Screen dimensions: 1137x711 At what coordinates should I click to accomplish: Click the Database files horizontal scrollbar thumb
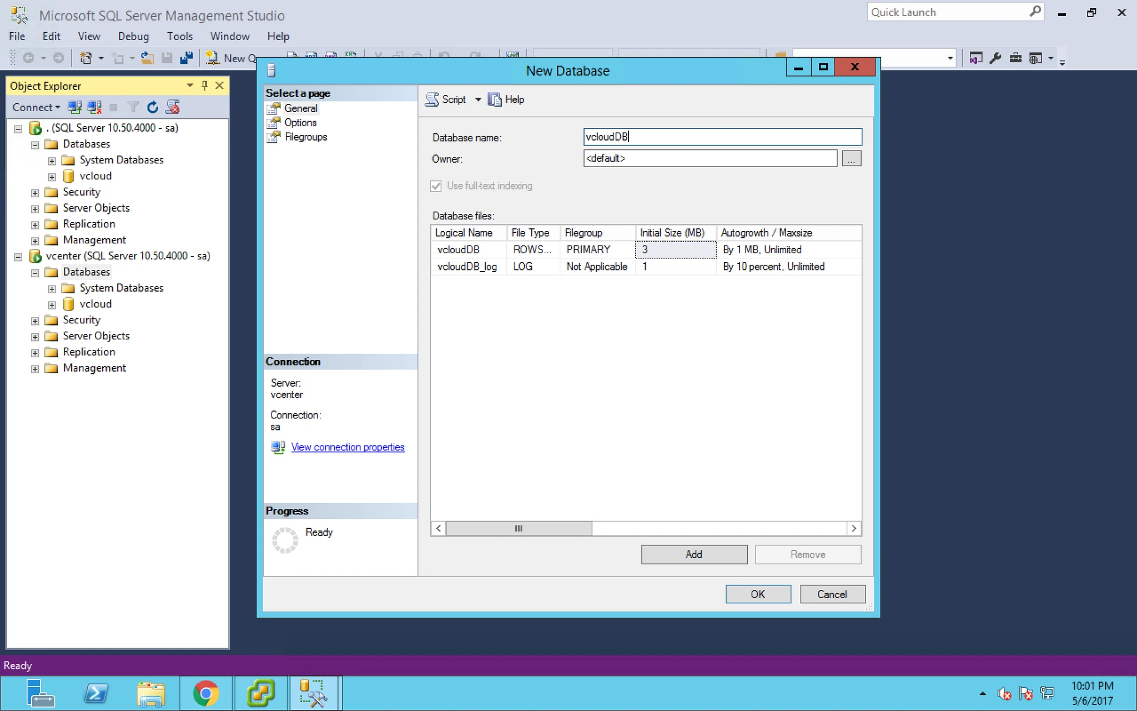coord(519,528)
